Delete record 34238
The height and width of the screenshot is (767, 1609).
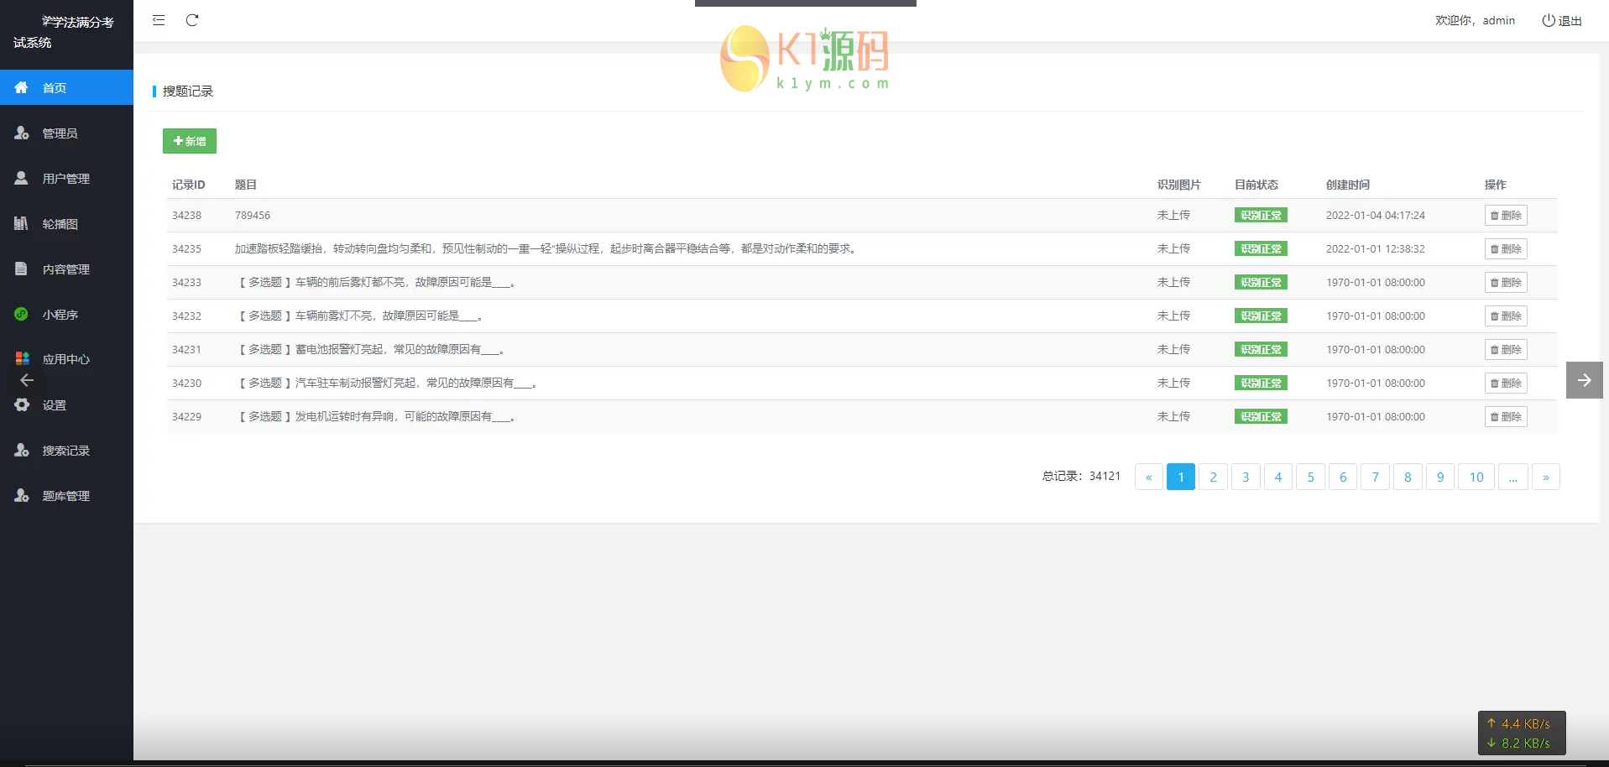(1506, 215)
